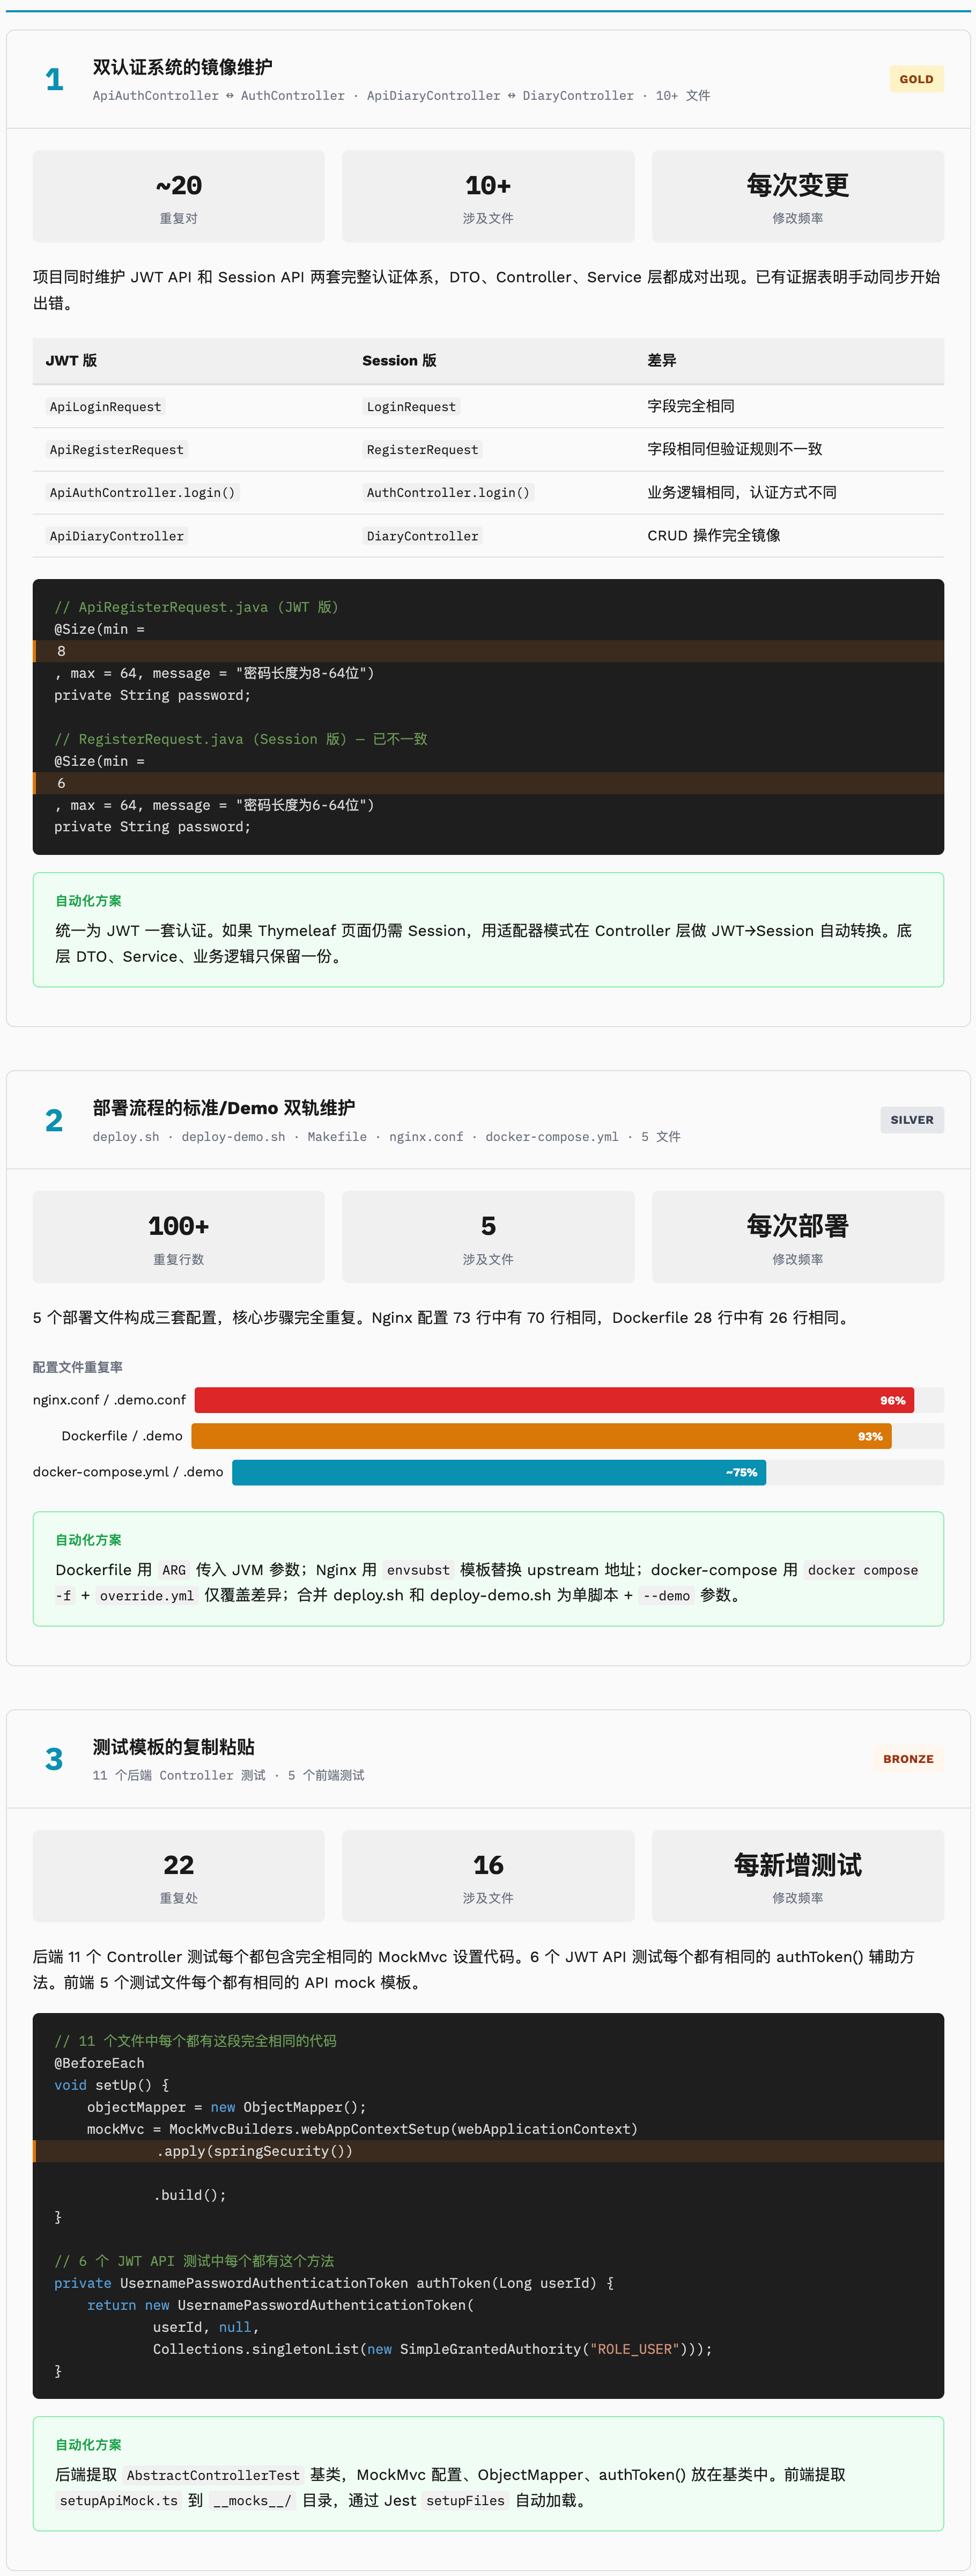Click the __mocks__/ code tag

(x=252, y=2501)
